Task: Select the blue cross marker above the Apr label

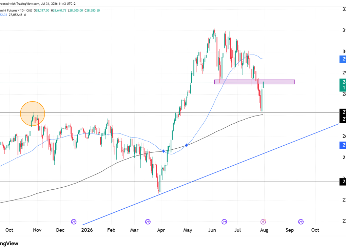Action: [x=164, y=151]
